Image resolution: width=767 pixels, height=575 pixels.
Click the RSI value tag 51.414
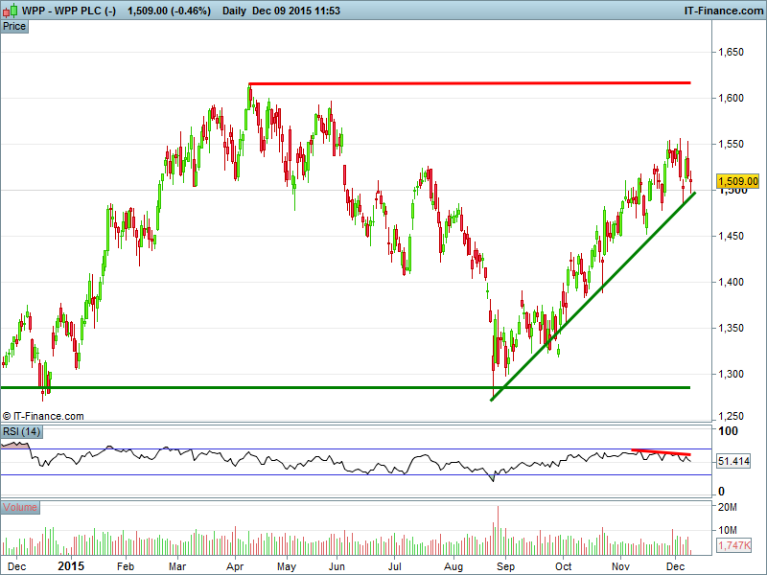point(736,462)
